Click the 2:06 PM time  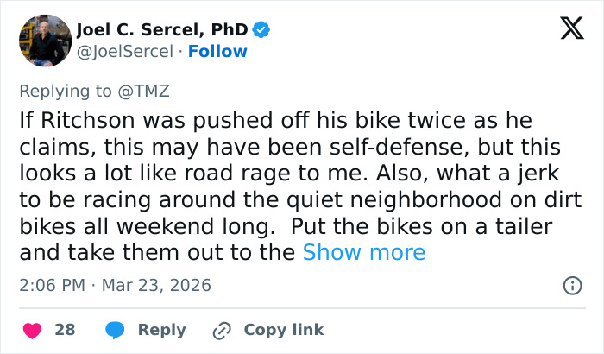[53, 285]
